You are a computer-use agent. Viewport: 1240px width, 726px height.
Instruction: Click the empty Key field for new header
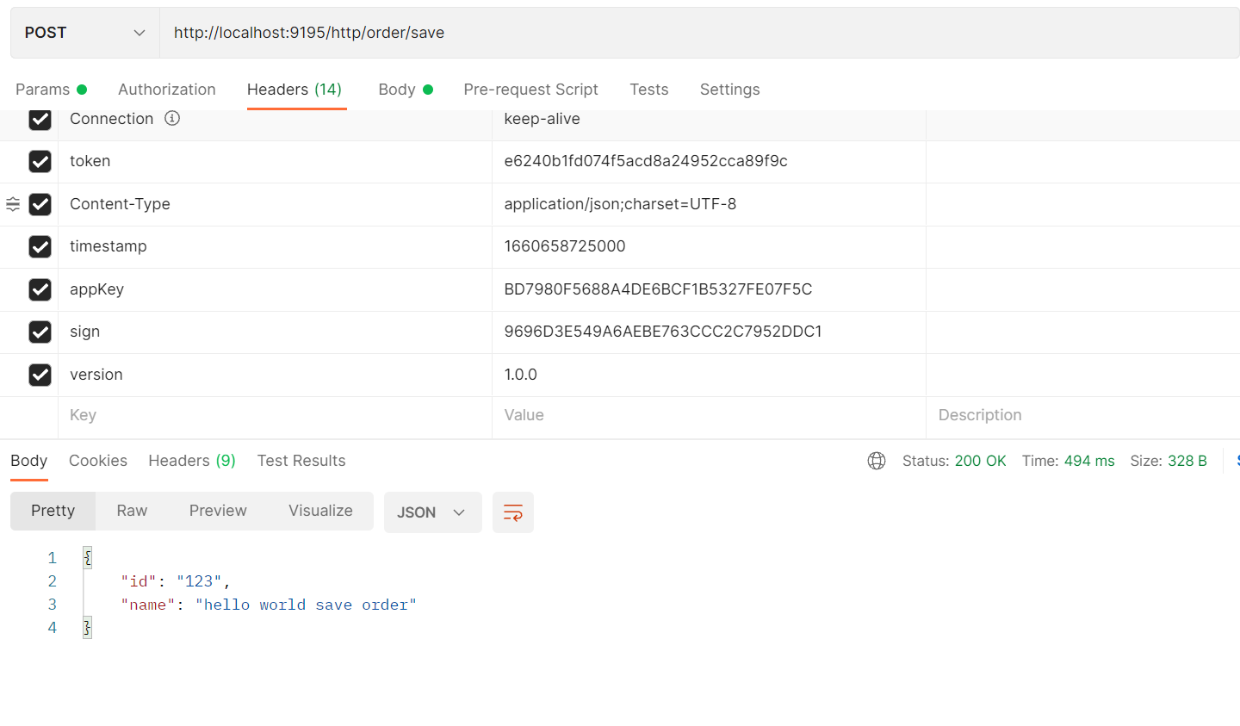(274, 415)
